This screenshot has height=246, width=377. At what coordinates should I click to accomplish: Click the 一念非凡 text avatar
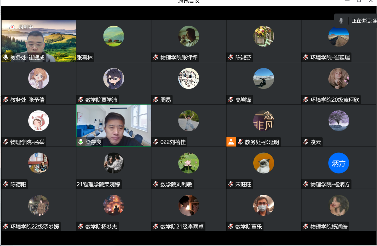[263, 121]
